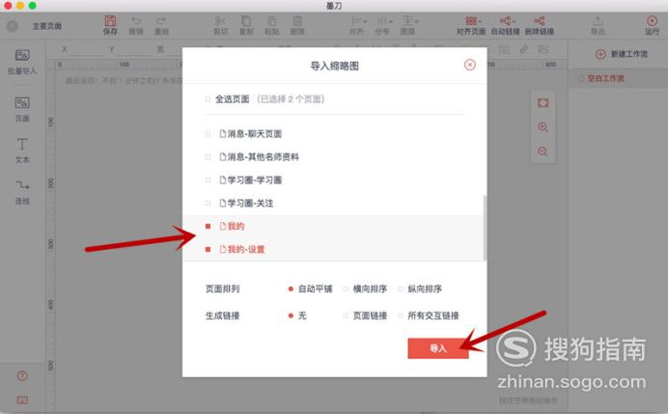Image resolution: width=668 pixels, height=414 pixels.
Task: Check the 消息-其他名师资料 checkbox
Action: point(208,156)
